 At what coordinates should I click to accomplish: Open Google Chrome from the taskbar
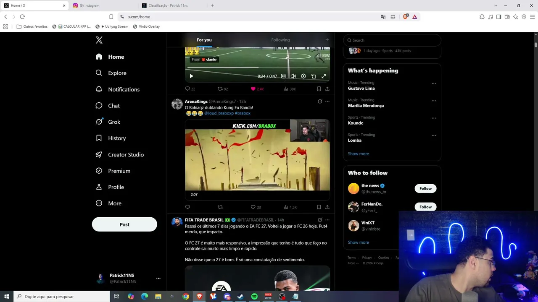[186, 297]
